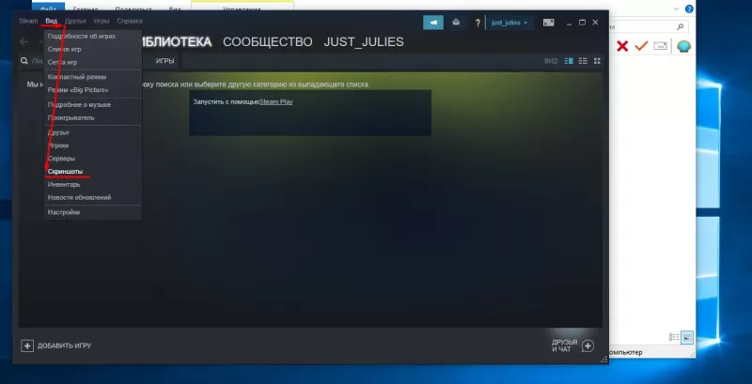752x384 pixels.
Task: Open Серверы from the menu
Action: coord(92,159)
